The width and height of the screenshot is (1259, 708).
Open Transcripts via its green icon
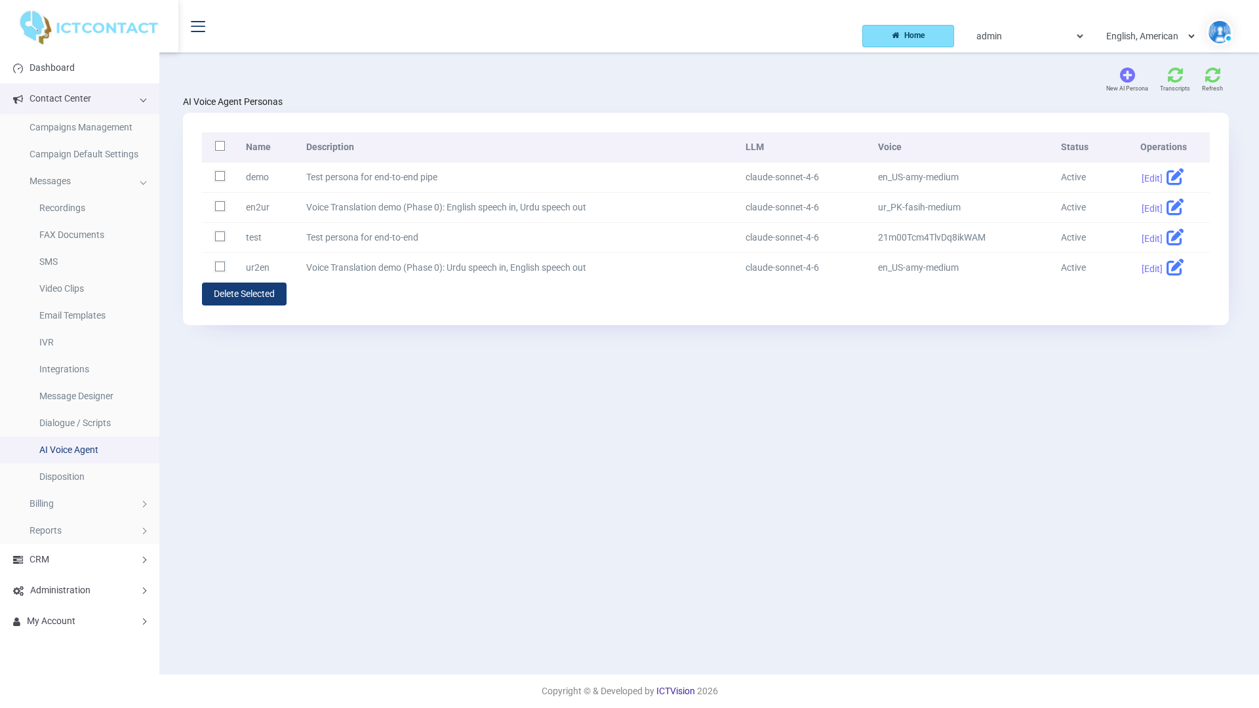(1175, 75)
